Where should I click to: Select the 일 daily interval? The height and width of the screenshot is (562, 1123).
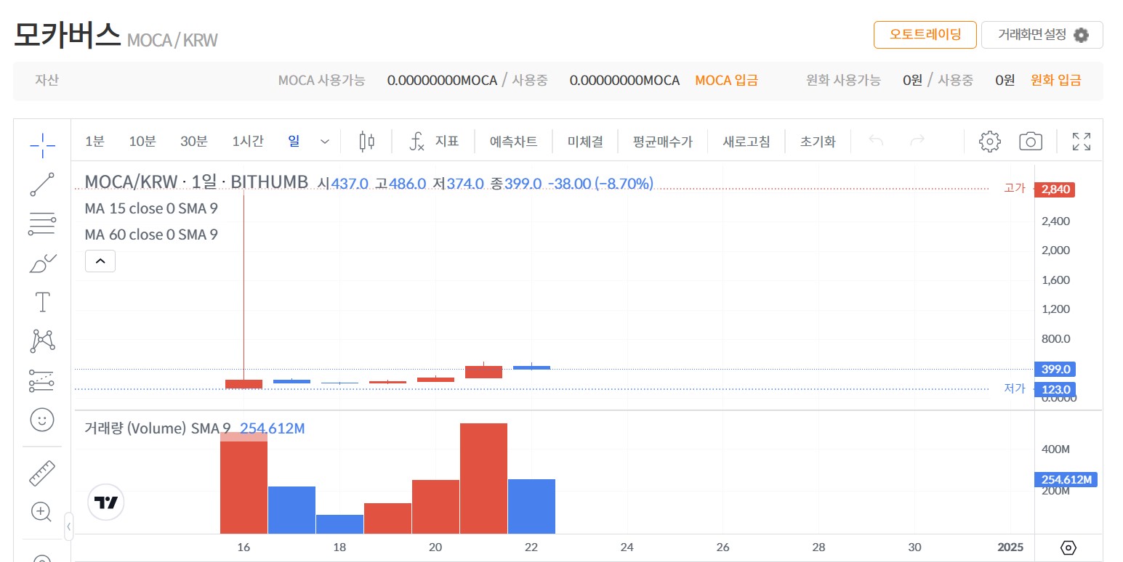click(x=294, y=141)
